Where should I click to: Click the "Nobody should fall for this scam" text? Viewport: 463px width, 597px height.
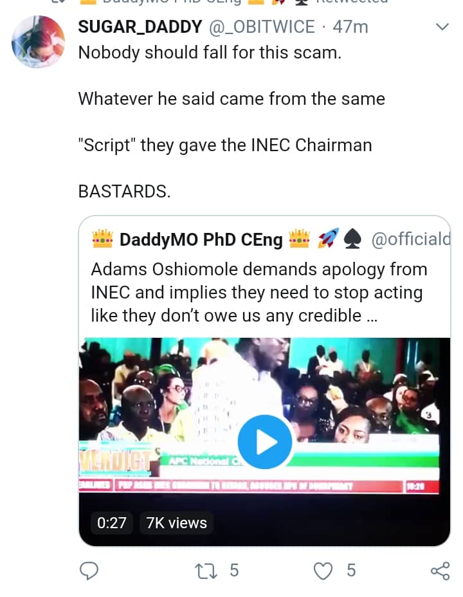click(210, 52)
